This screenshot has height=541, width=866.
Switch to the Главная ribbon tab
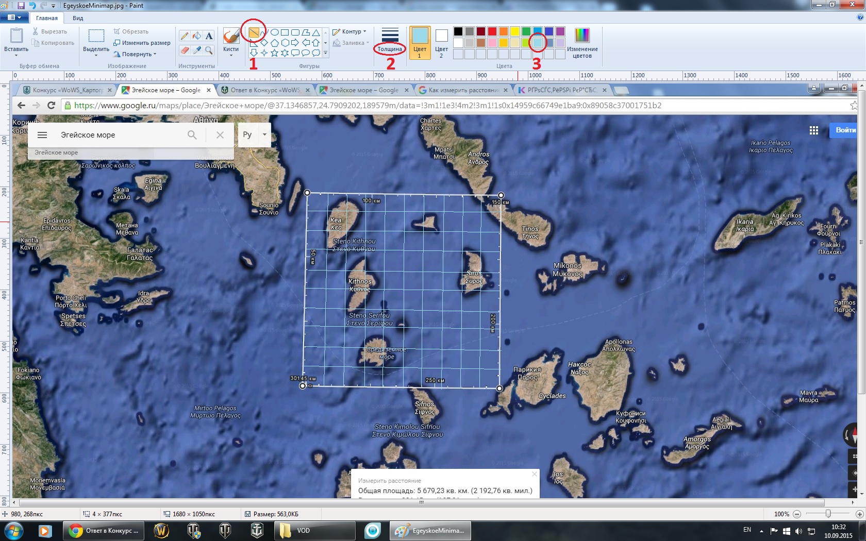click(47, 18)
